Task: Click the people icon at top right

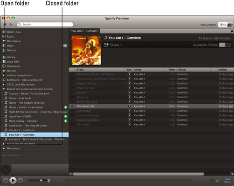Action: coord(232,31)
